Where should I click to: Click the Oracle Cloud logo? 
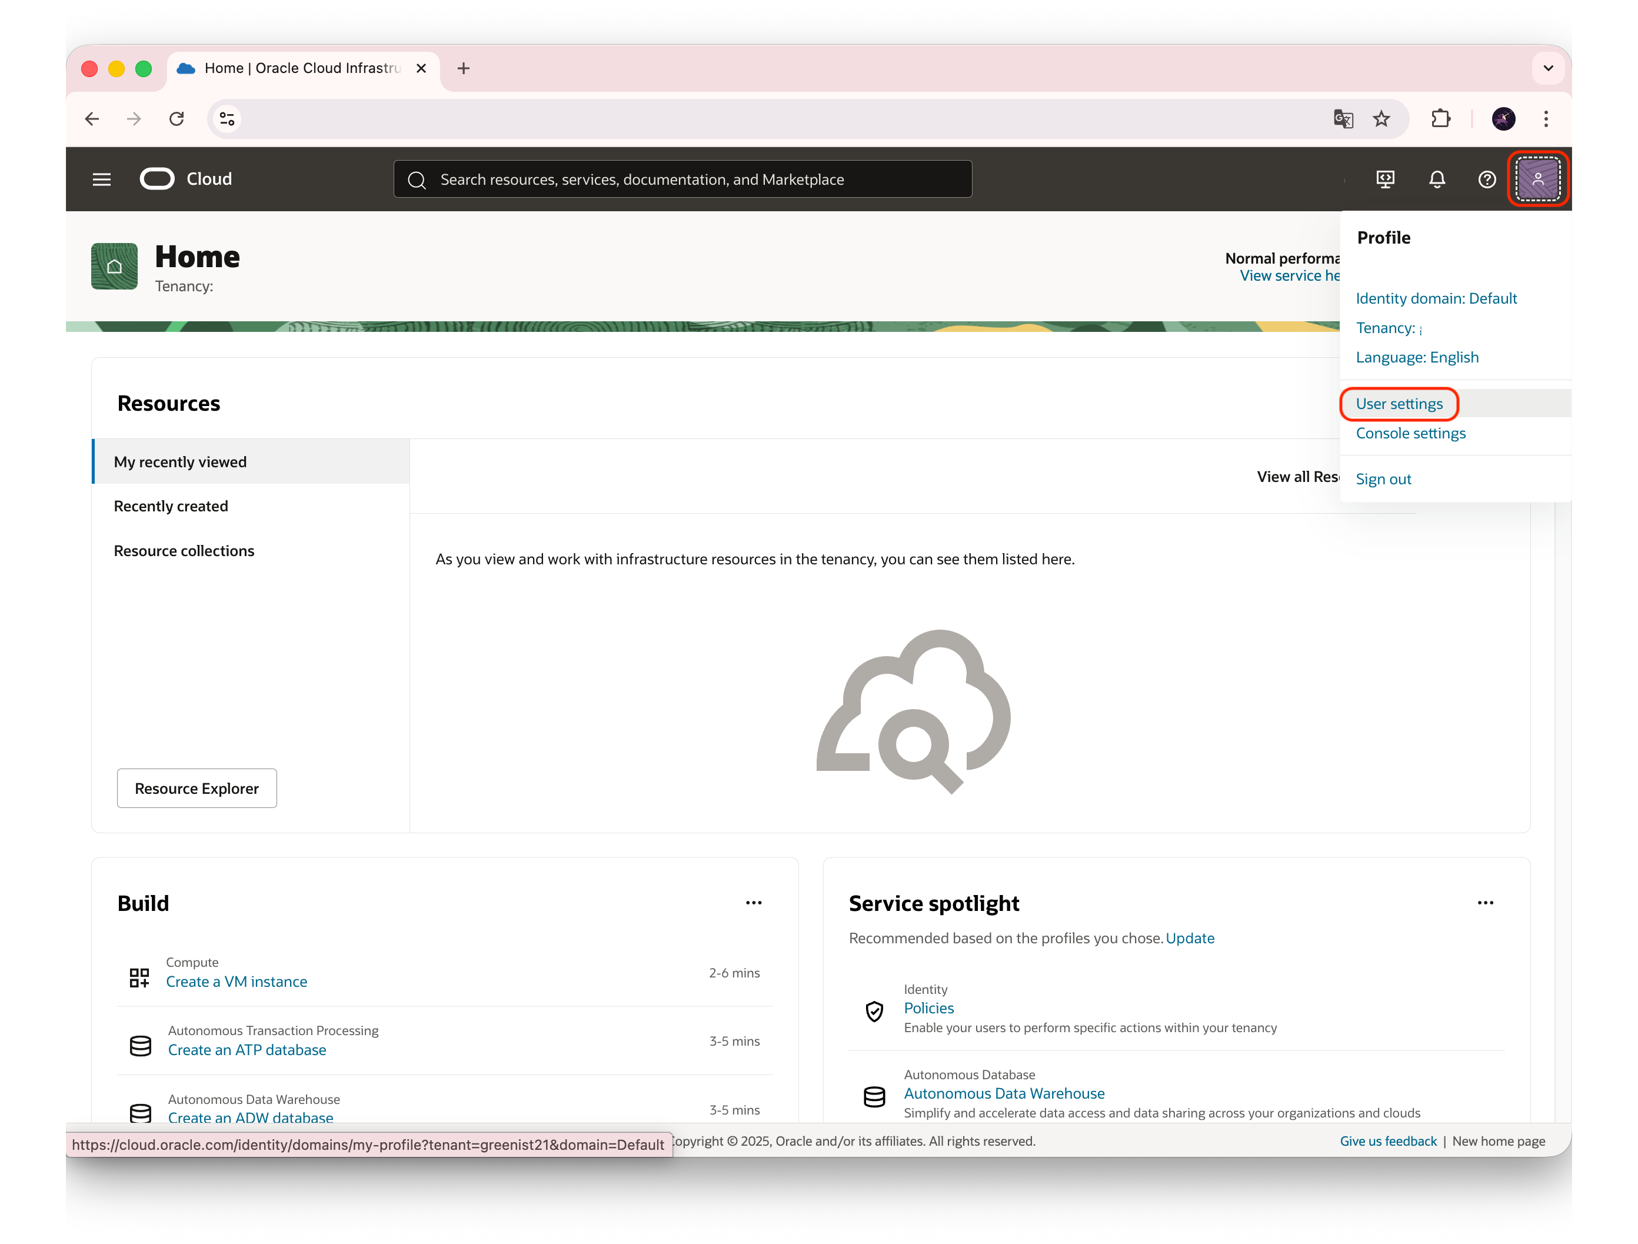[x=186, y=179]
